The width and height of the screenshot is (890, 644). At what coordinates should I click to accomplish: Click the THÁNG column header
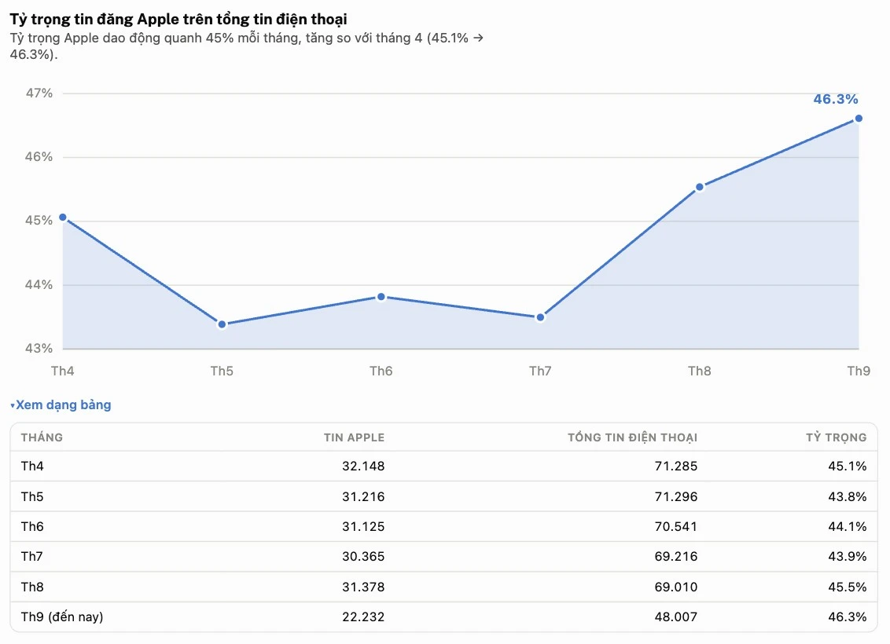42,437
